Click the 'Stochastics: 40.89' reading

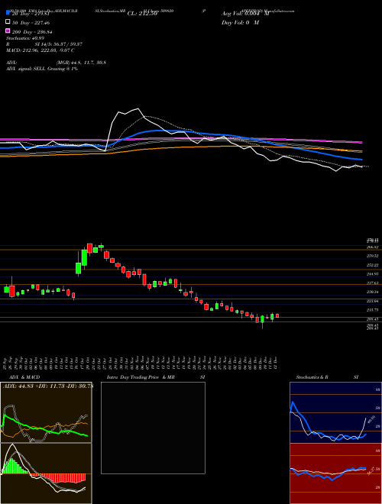tap(25, 38)
